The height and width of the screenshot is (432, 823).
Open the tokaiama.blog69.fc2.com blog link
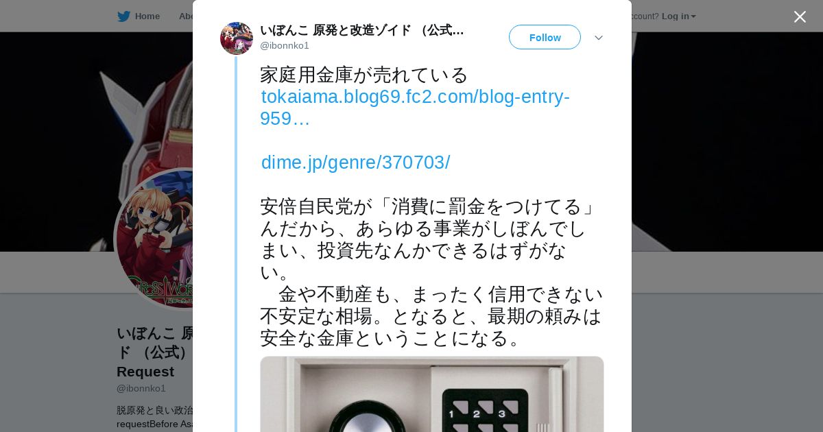coord(415,108)
